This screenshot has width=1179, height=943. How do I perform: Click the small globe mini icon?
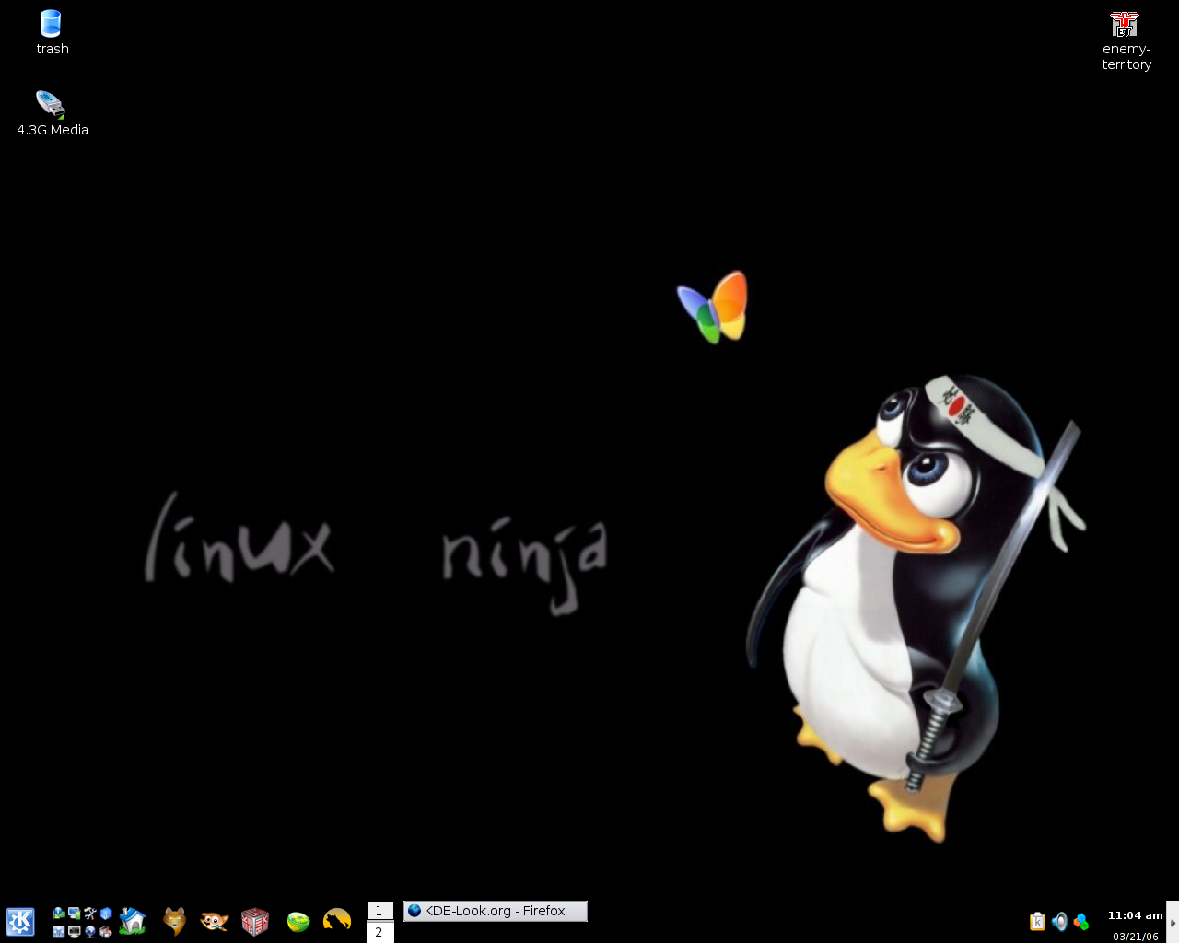tap(90, 932)
